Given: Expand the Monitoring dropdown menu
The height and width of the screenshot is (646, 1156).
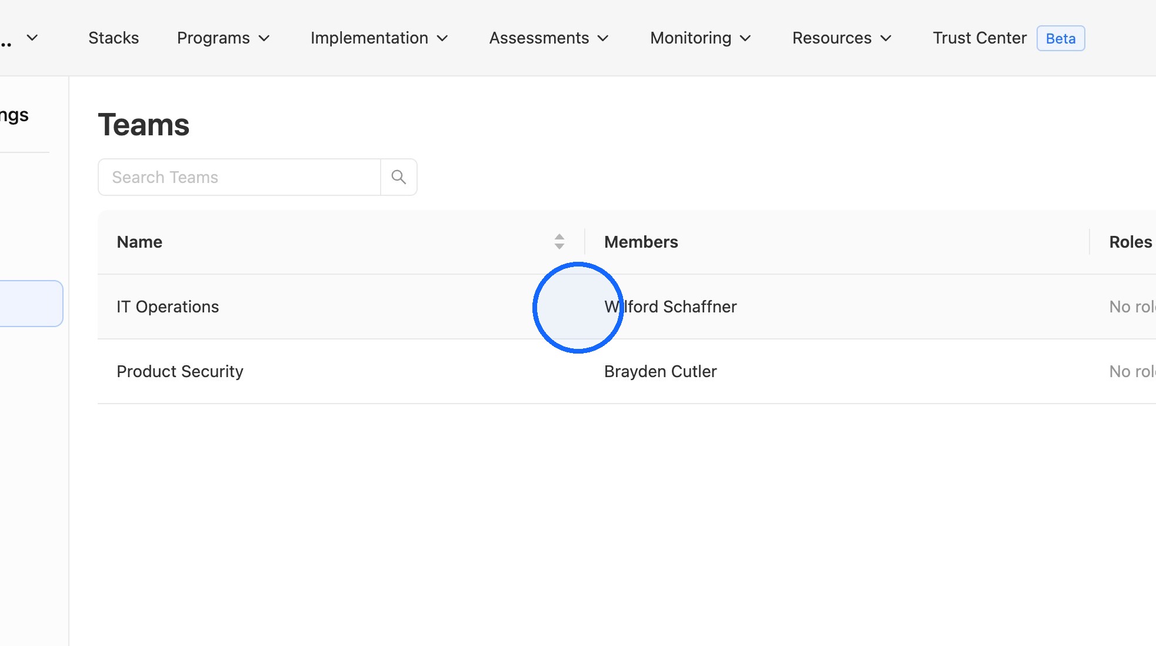Looking at the screenshot, I should (x=701, y=38).
